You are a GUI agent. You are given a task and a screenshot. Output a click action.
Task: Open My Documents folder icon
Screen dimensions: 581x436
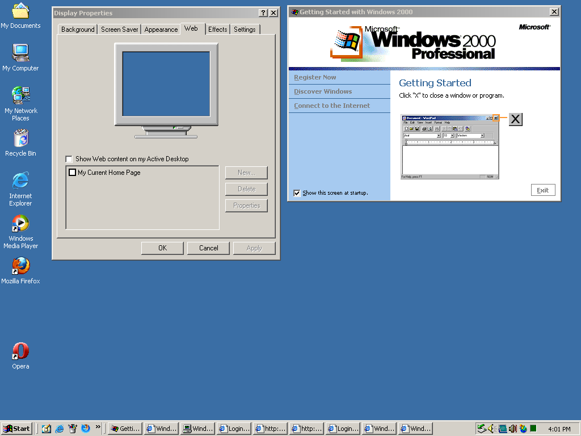[x=20, y=12]
